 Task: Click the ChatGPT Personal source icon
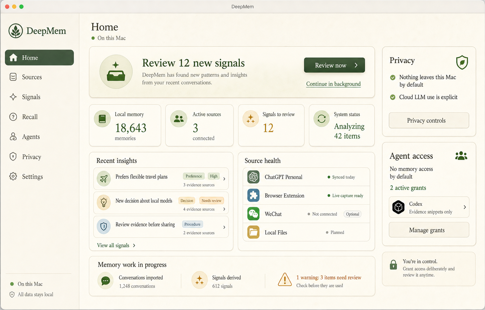(253, 177)
